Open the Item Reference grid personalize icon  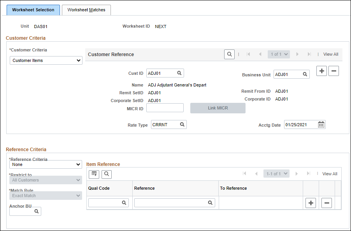pos(93,174)
